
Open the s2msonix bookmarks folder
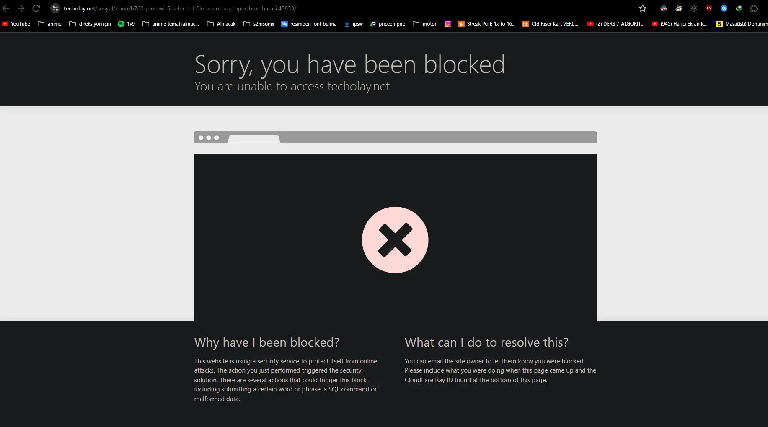coord(259,24)
